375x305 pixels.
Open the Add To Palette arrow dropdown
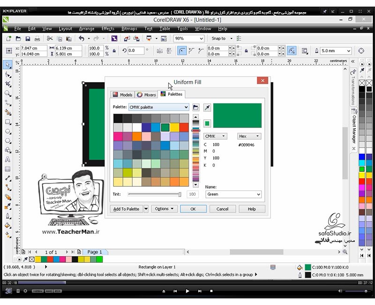pos(146,209)
